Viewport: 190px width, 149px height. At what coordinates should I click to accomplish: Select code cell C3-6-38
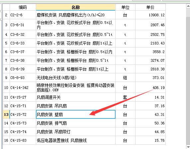pyautogui.click(x=23, y=60)
